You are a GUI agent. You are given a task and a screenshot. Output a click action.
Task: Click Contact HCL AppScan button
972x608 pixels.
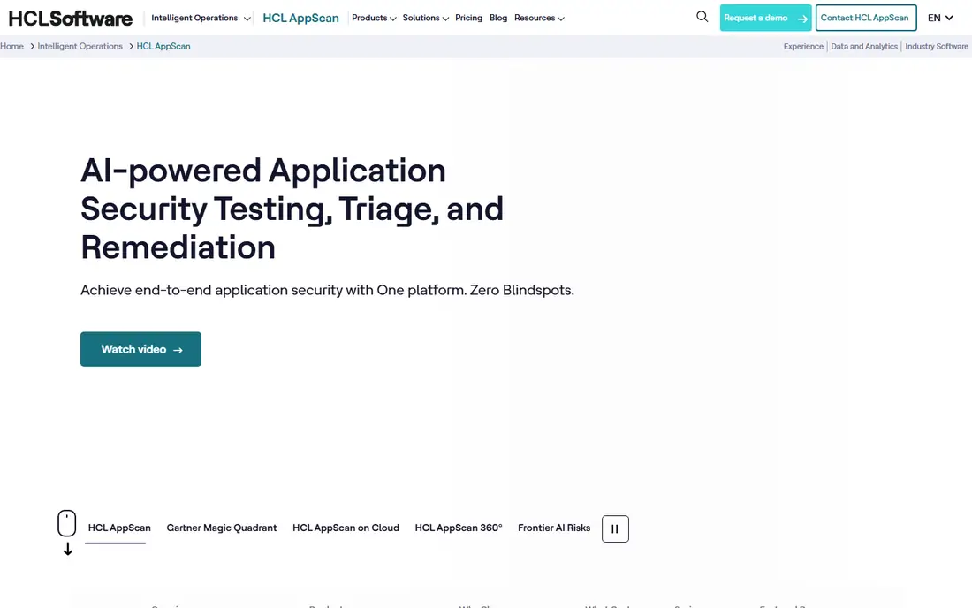[865, 18]
